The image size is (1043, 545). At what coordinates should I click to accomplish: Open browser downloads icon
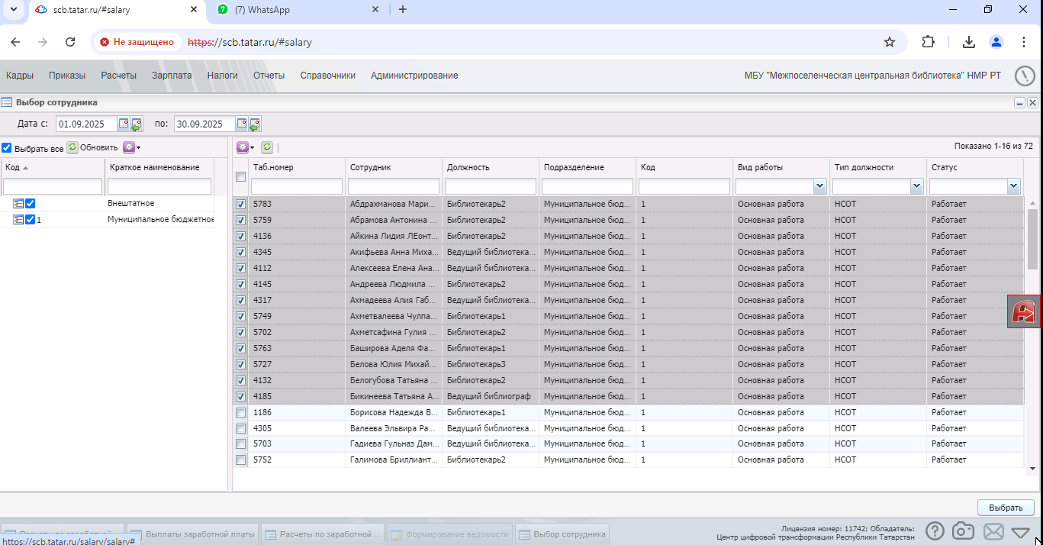point(969,42)
